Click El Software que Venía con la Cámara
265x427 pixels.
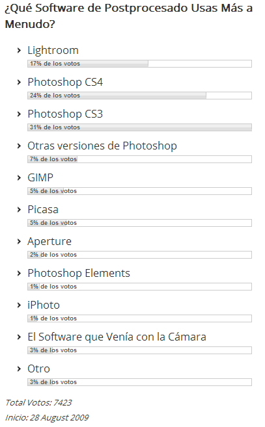(x=117, y=337)
